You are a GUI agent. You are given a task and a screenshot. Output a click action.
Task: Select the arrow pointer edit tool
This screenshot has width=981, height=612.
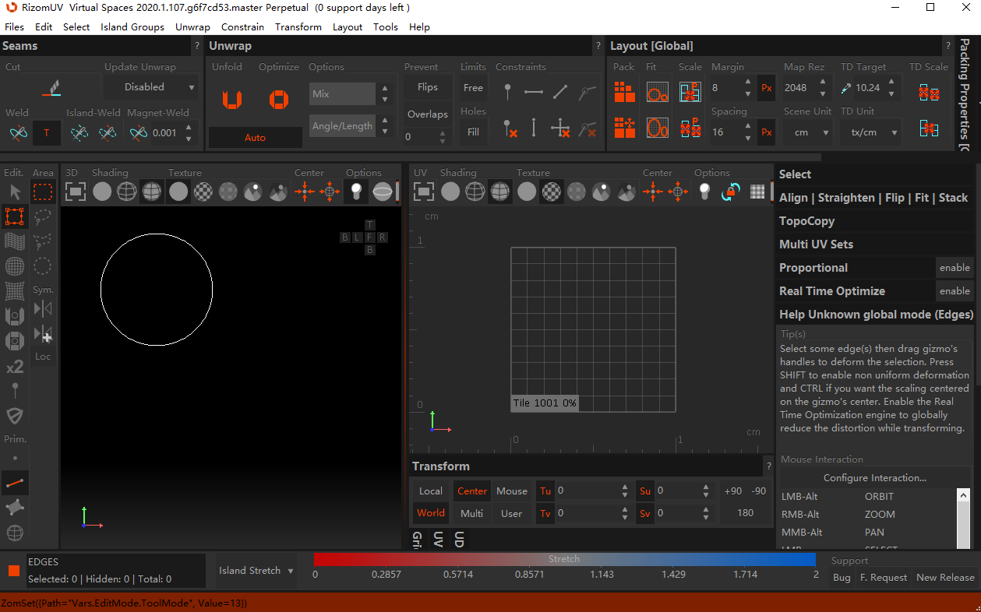click(x=15, y=192)
